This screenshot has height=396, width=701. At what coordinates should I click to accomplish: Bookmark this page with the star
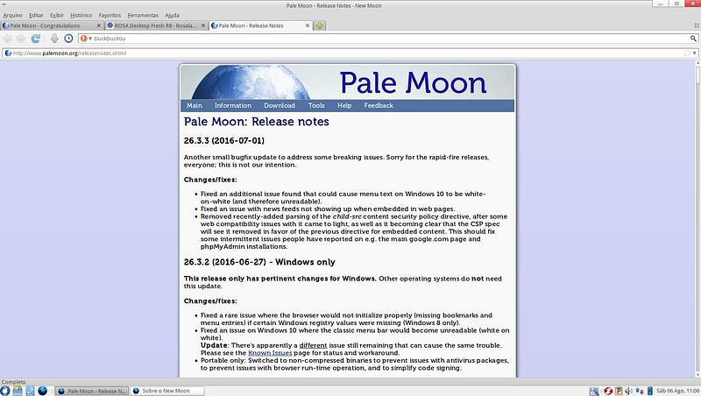[686, 53]
